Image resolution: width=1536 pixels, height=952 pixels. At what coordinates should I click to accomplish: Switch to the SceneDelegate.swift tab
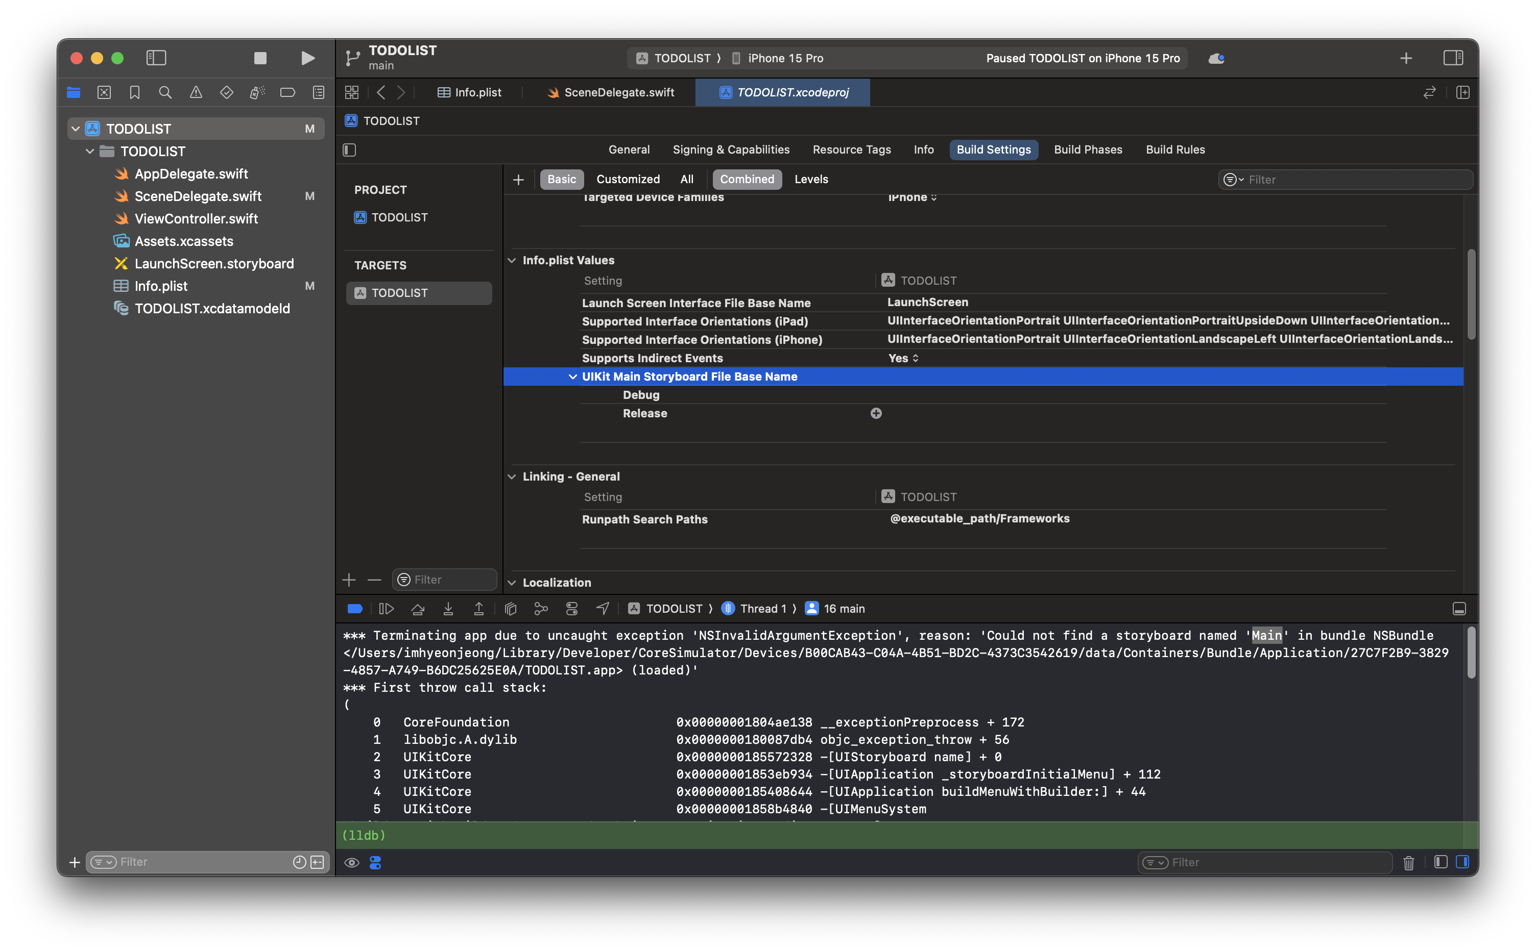click(611, 92)
